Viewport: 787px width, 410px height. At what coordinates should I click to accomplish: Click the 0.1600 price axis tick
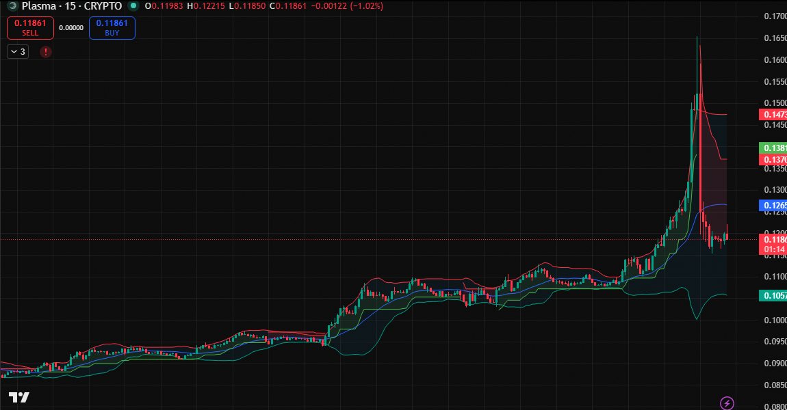(775, 59)
